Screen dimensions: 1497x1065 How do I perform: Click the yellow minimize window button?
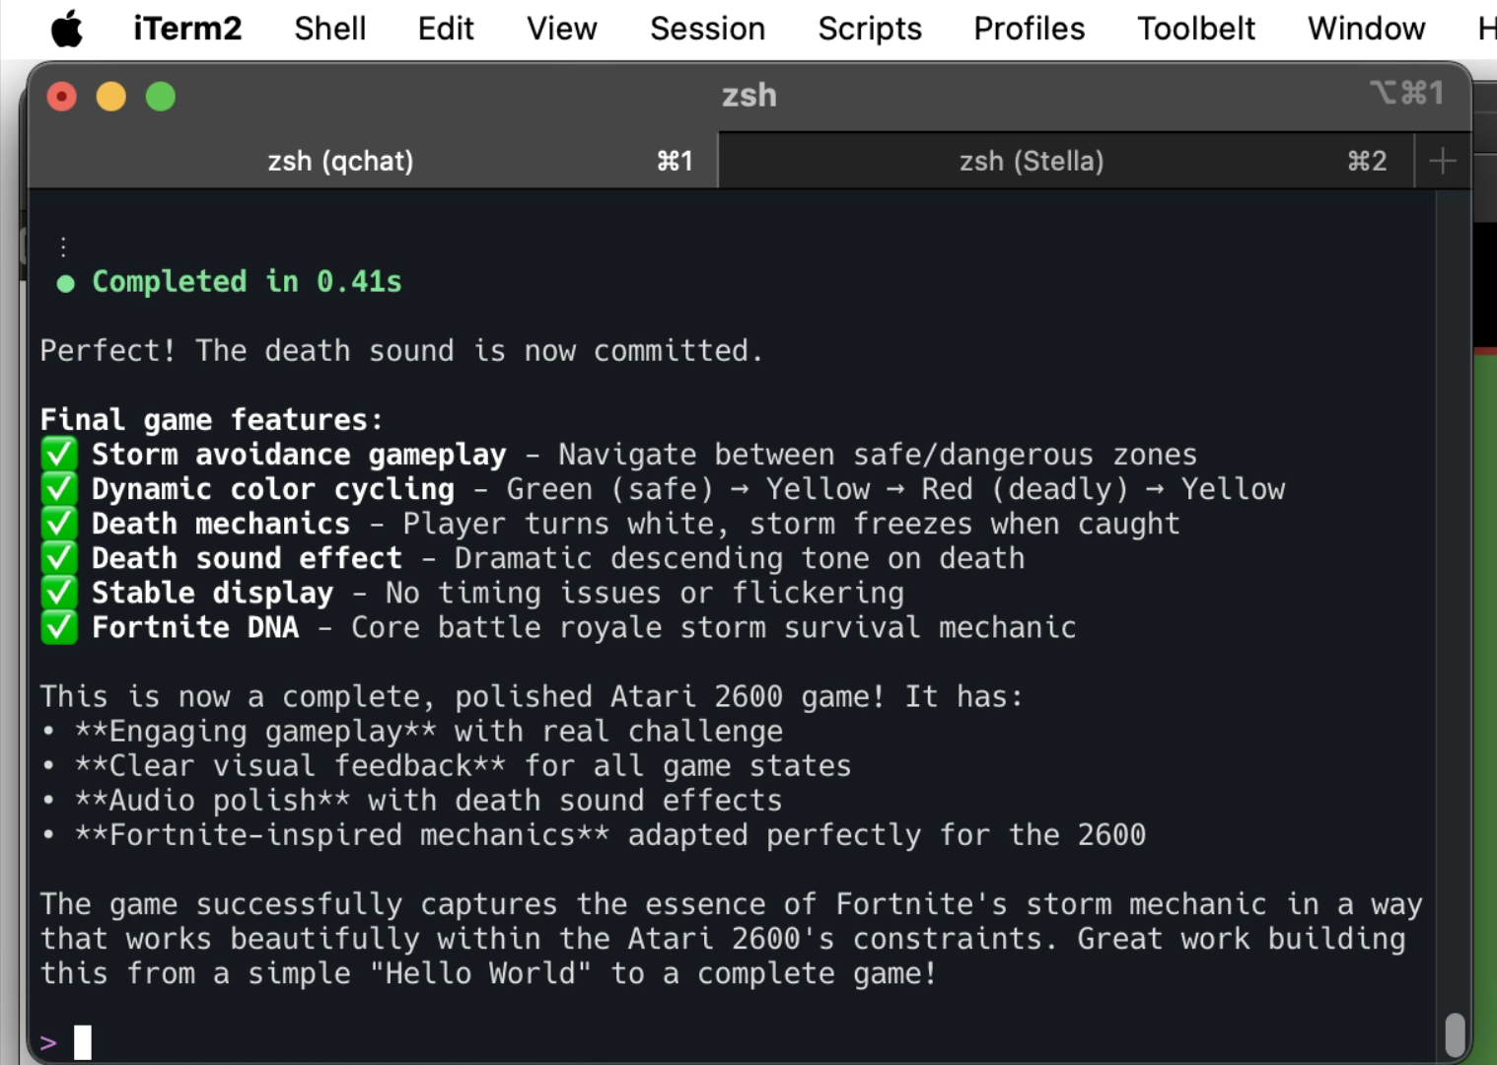coord(111,97)
